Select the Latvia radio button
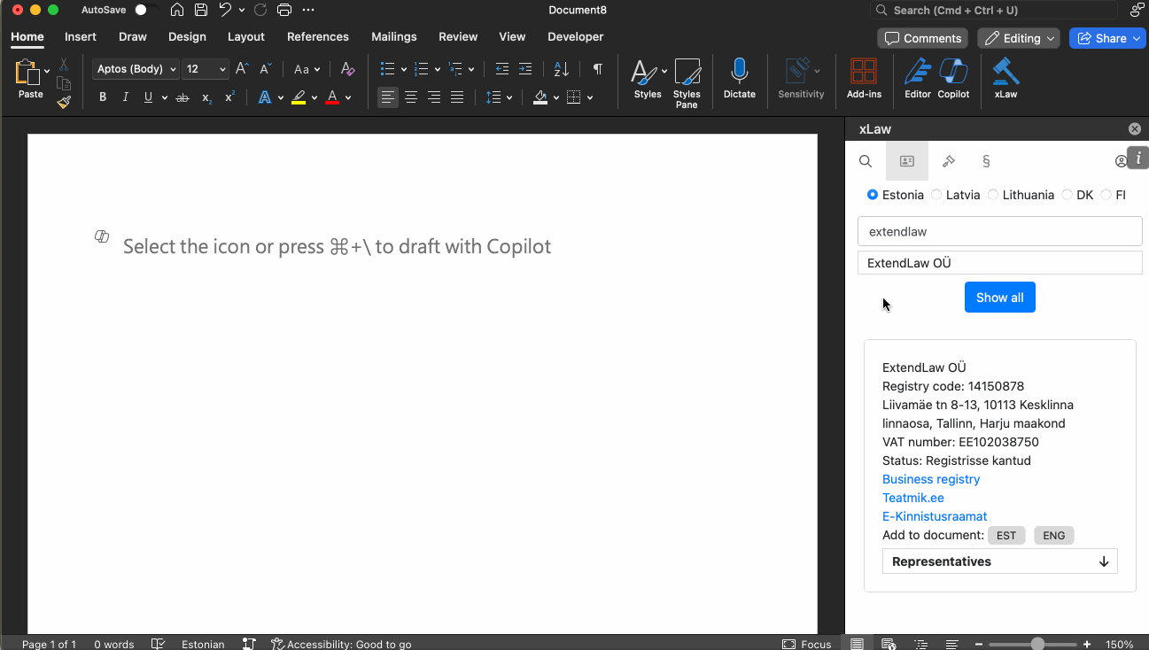The width and height of the screenshot is (1149, 650). click(936, 195)
